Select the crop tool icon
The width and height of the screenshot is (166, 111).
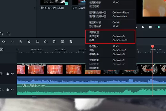pos(37,42)
